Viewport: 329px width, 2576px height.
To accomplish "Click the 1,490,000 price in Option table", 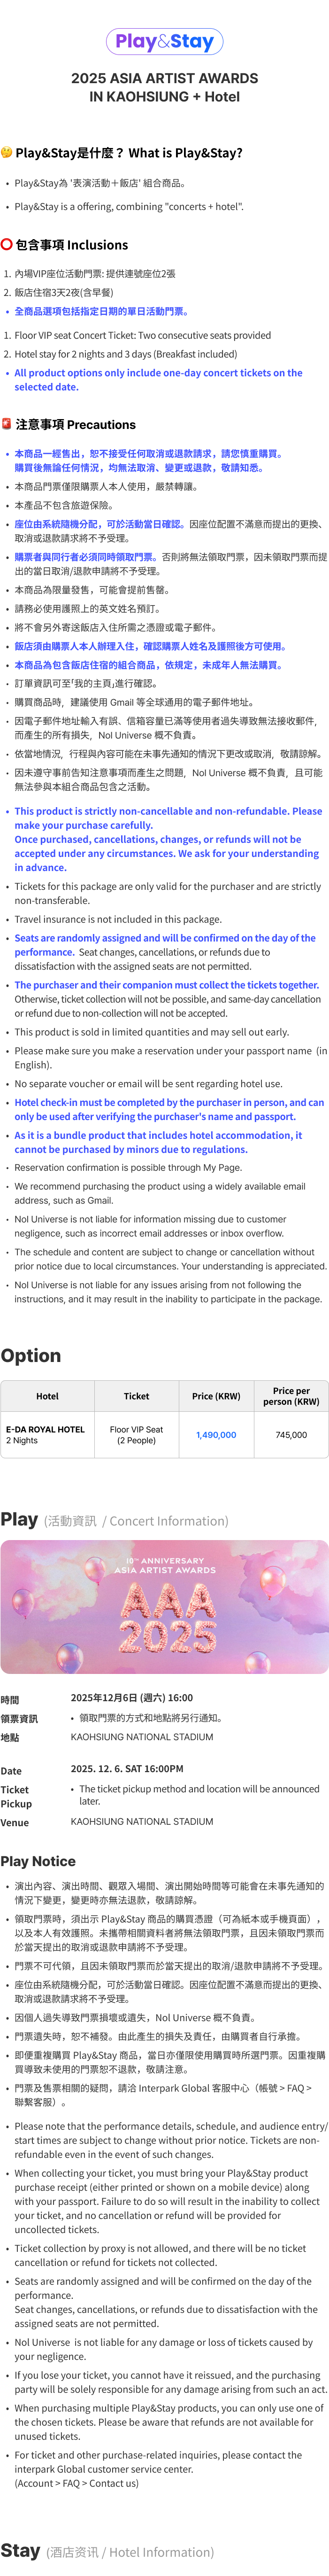I will (216, 1434).
